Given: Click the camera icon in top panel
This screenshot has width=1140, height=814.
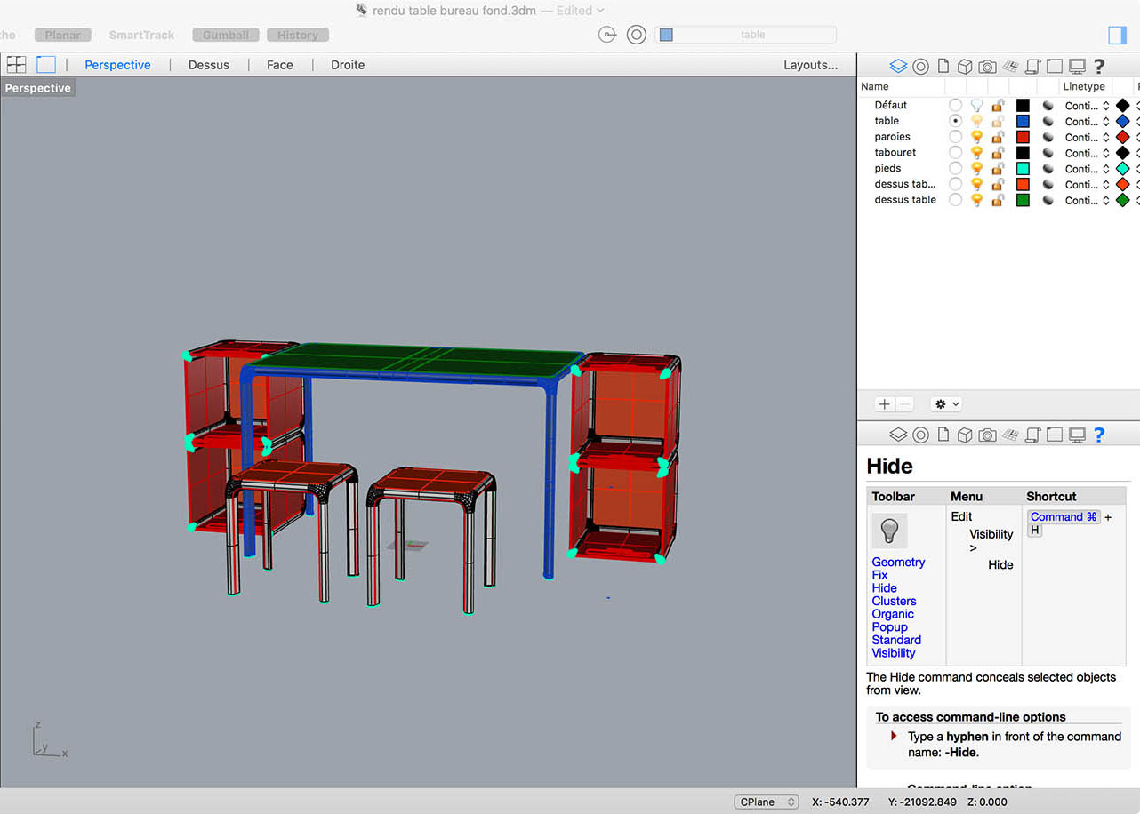Looking at the screenshot, I should pyautogui.click(x=987, y=66).
